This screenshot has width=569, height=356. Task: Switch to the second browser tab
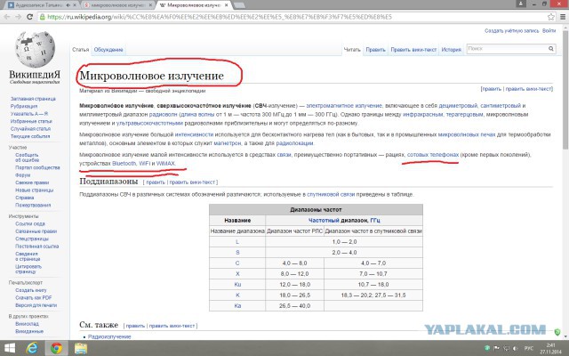point(116,5)
